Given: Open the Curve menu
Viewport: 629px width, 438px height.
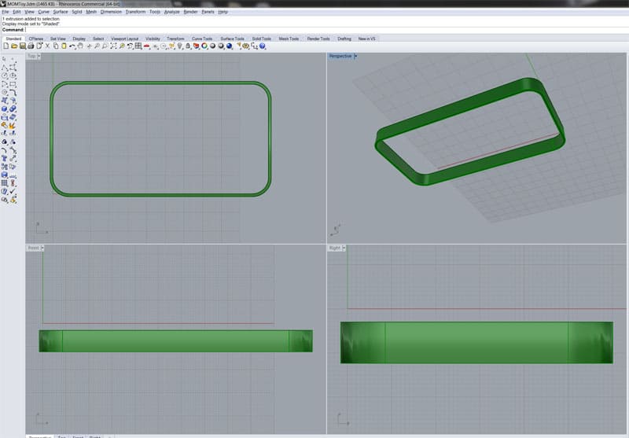Looking at the screenshot, I should click(44, 12).
